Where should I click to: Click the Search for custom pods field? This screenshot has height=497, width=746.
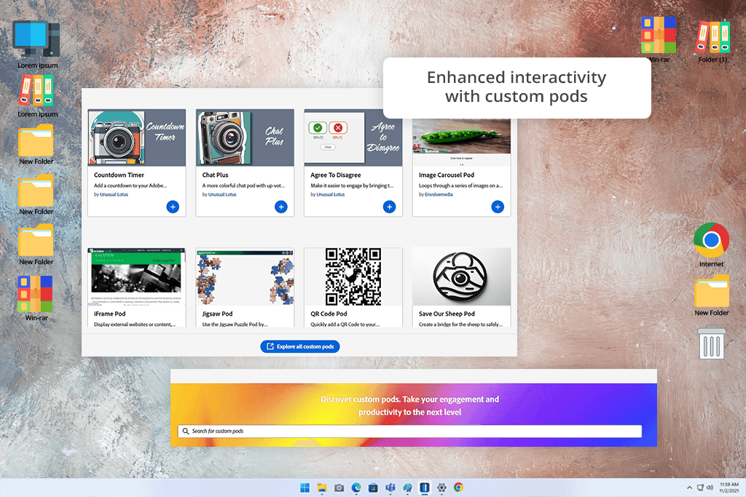[409, 432]
